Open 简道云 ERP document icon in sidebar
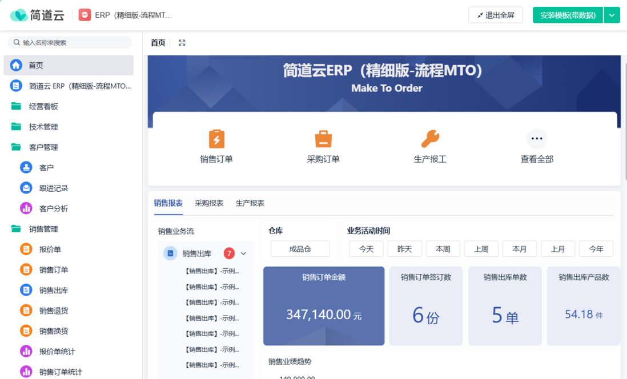 (x=16, y=86)
